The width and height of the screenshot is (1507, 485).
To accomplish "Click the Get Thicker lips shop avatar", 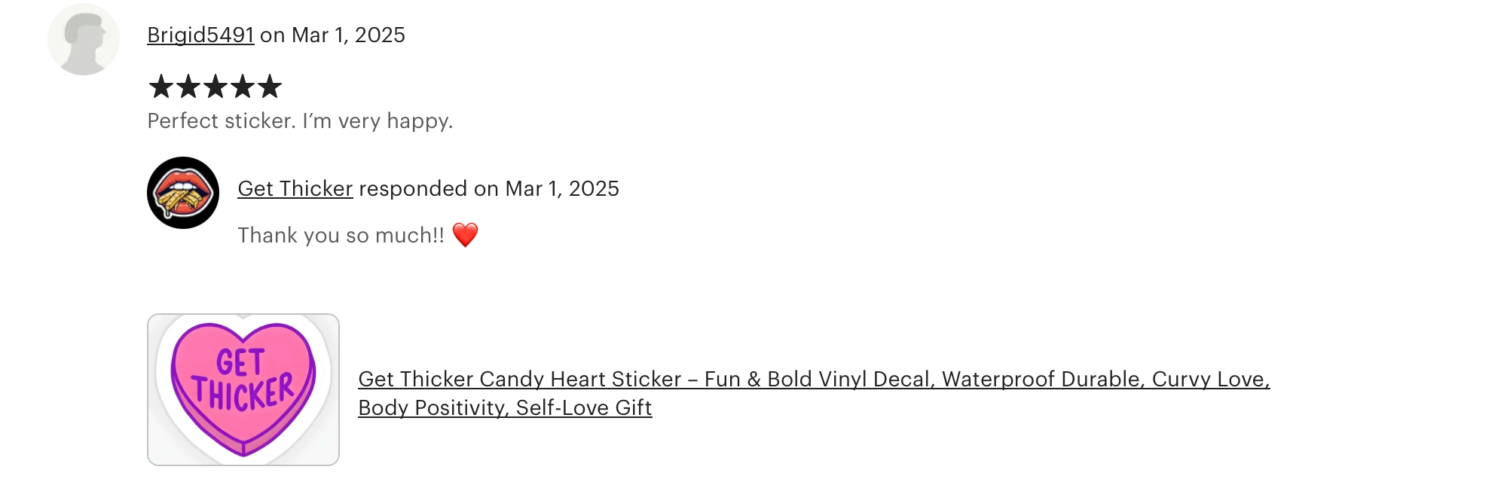I will [183, 193].
